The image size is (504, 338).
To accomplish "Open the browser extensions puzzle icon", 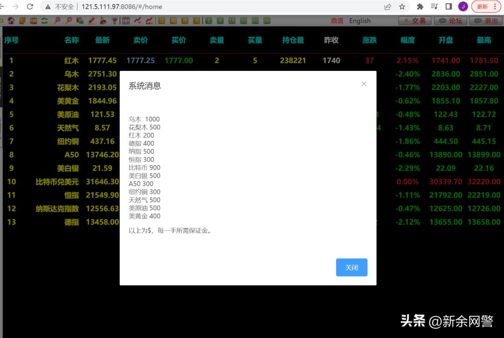I will pyautogui.click(x=419, y=7).
